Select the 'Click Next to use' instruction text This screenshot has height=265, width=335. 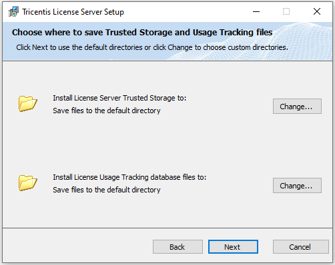[x=152, y=47]
